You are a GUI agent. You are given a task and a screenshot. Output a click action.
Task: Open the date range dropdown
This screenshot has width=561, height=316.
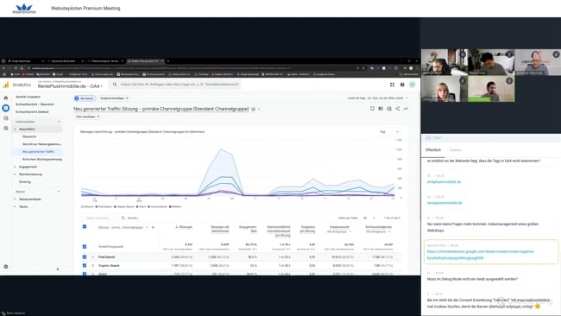point(377,98)
